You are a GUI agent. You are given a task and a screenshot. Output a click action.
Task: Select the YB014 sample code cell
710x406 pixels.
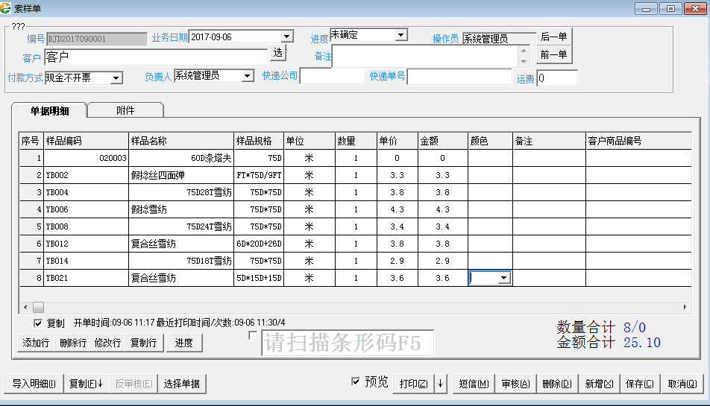click(x=86, y=261)
